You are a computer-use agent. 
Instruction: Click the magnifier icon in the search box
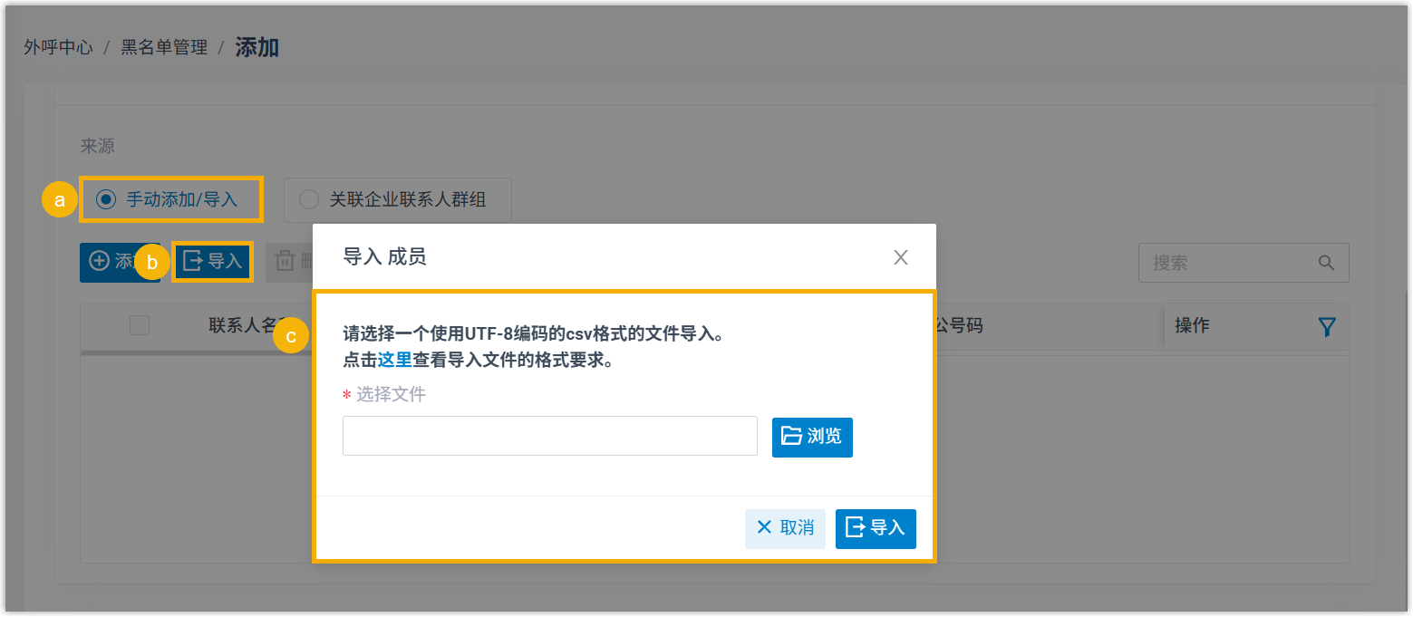click(1326, 263)
